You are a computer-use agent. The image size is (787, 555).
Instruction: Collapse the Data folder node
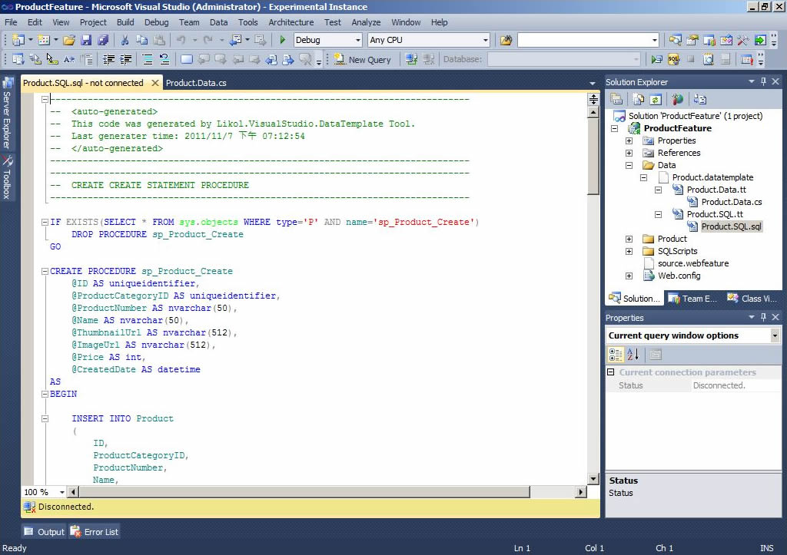629,166
